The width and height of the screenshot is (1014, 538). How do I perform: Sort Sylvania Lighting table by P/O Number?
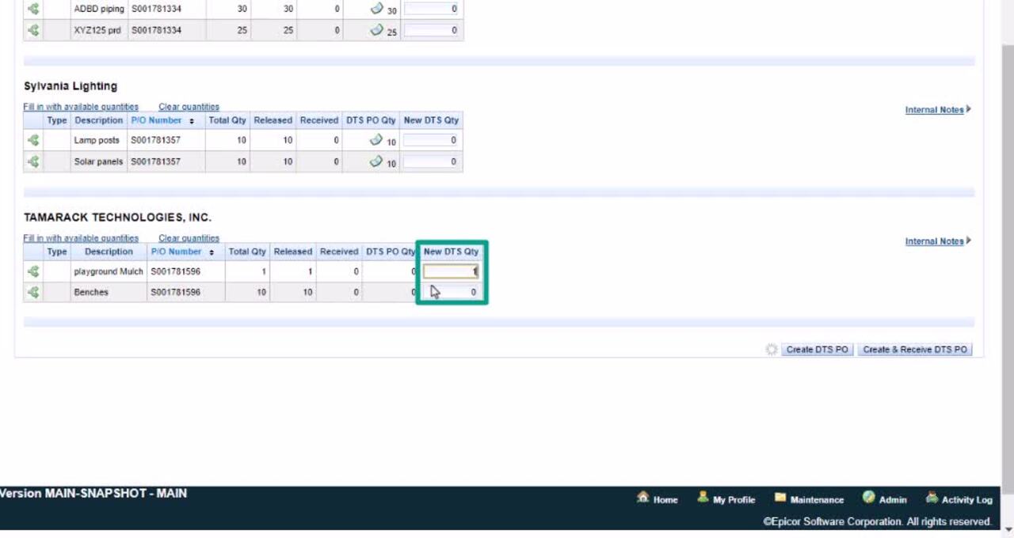[162, 120]
